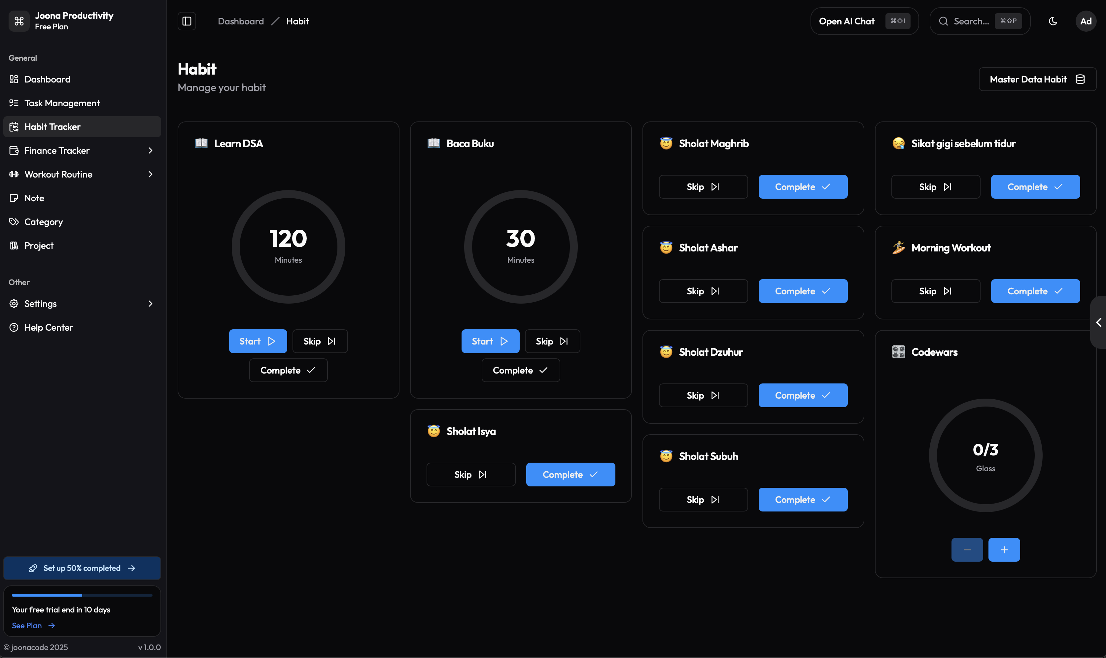The height and width of the screenshot is (658, 1106).
Task: Open the Project section
Action: pyautogui.click(x=39, y=245)
